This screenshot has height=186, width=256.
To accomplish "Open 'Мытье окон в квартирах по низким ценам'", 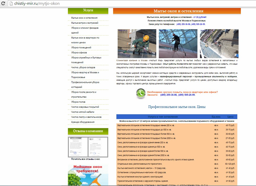I will click(85, 40).
